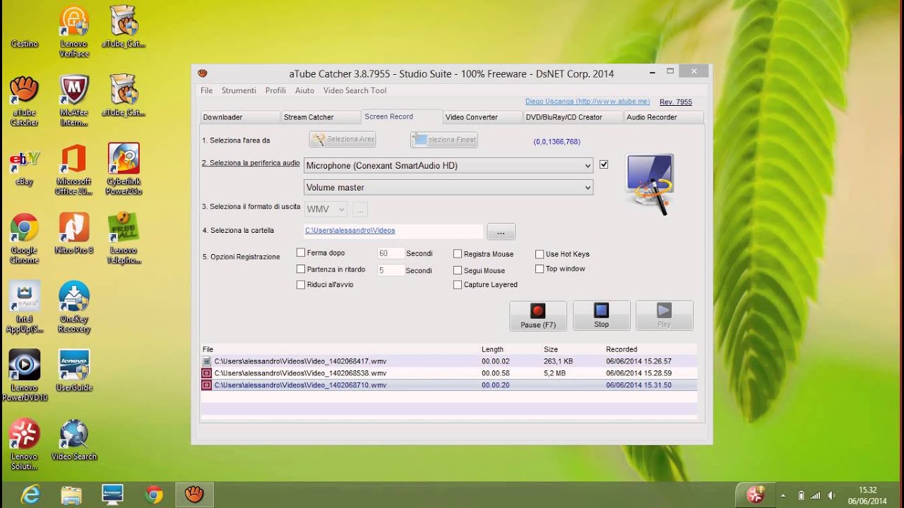The width and height of the screenshot is (904, 508).
Task: Click the Play button
Action: pos(664,315)
